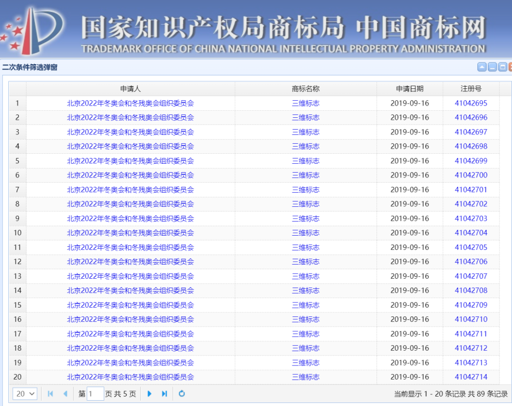The image size is (512, 406).
Task: Collapse the 二次条件筛选弹窗 panel with the up arrow
Action: coord(482,67)
